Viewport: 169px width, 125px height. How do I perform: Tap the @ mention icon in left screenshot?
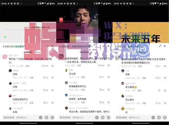pos(41,118)
